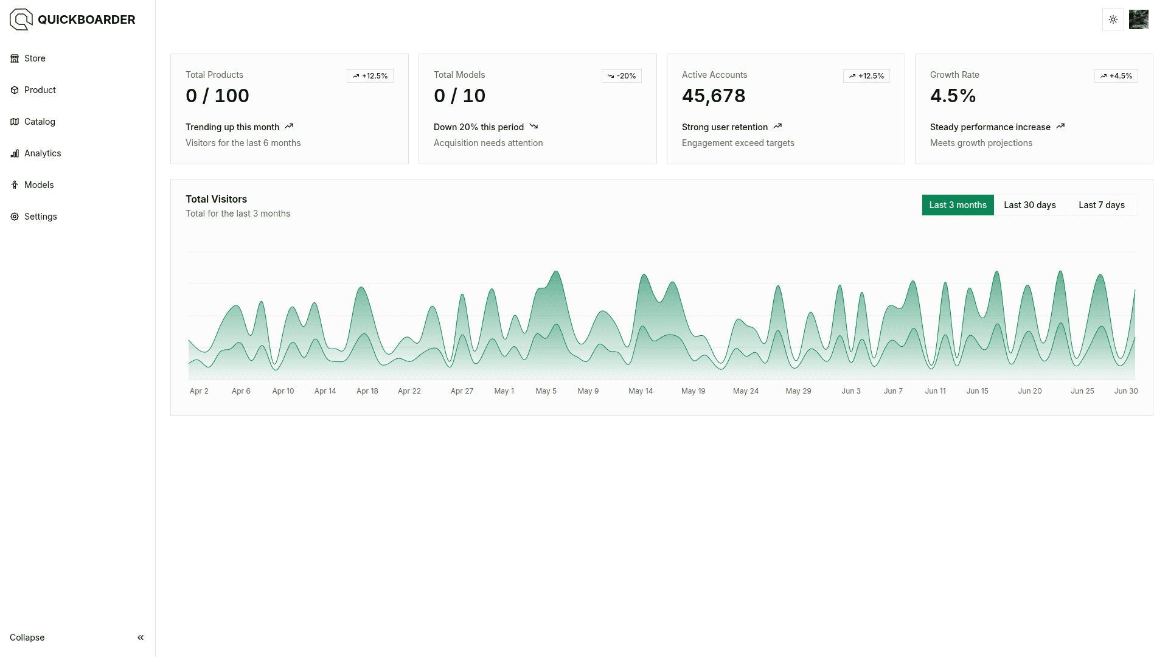Click the Catalog map icon

tap(15, 122)
